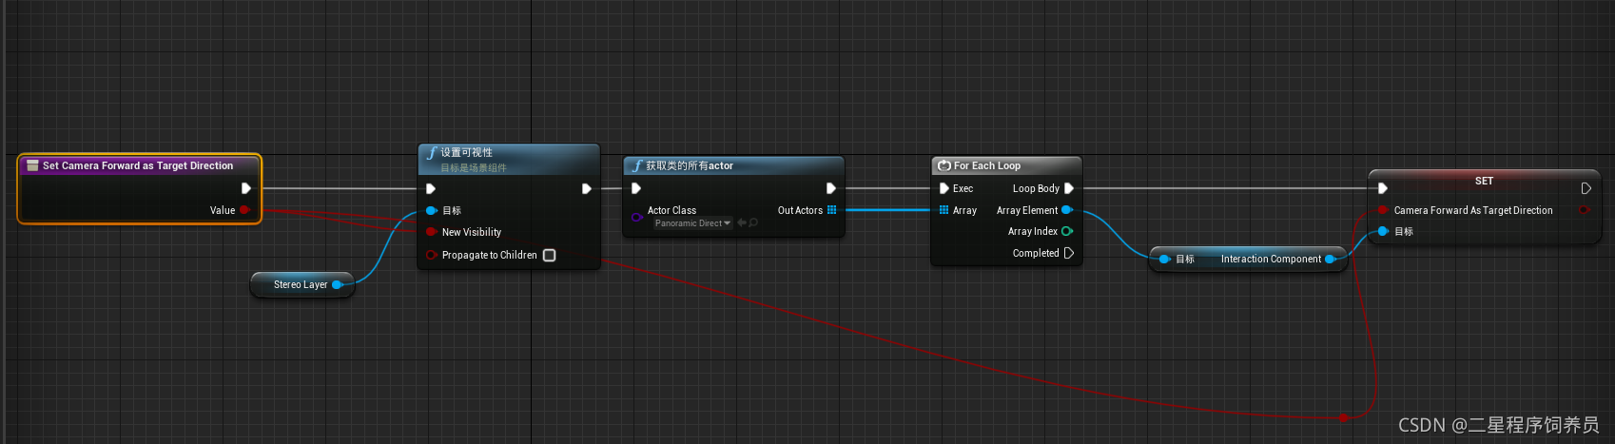
Task: Click the Array input pin on For Each Loop
Action: click(944, 210)
